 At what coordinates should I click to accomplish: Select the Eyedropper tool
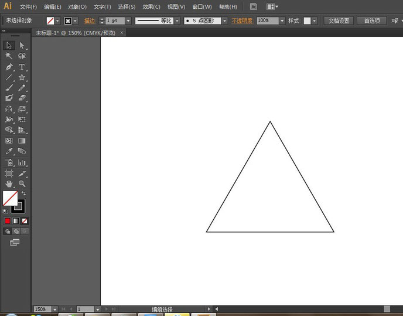(9, 151)
